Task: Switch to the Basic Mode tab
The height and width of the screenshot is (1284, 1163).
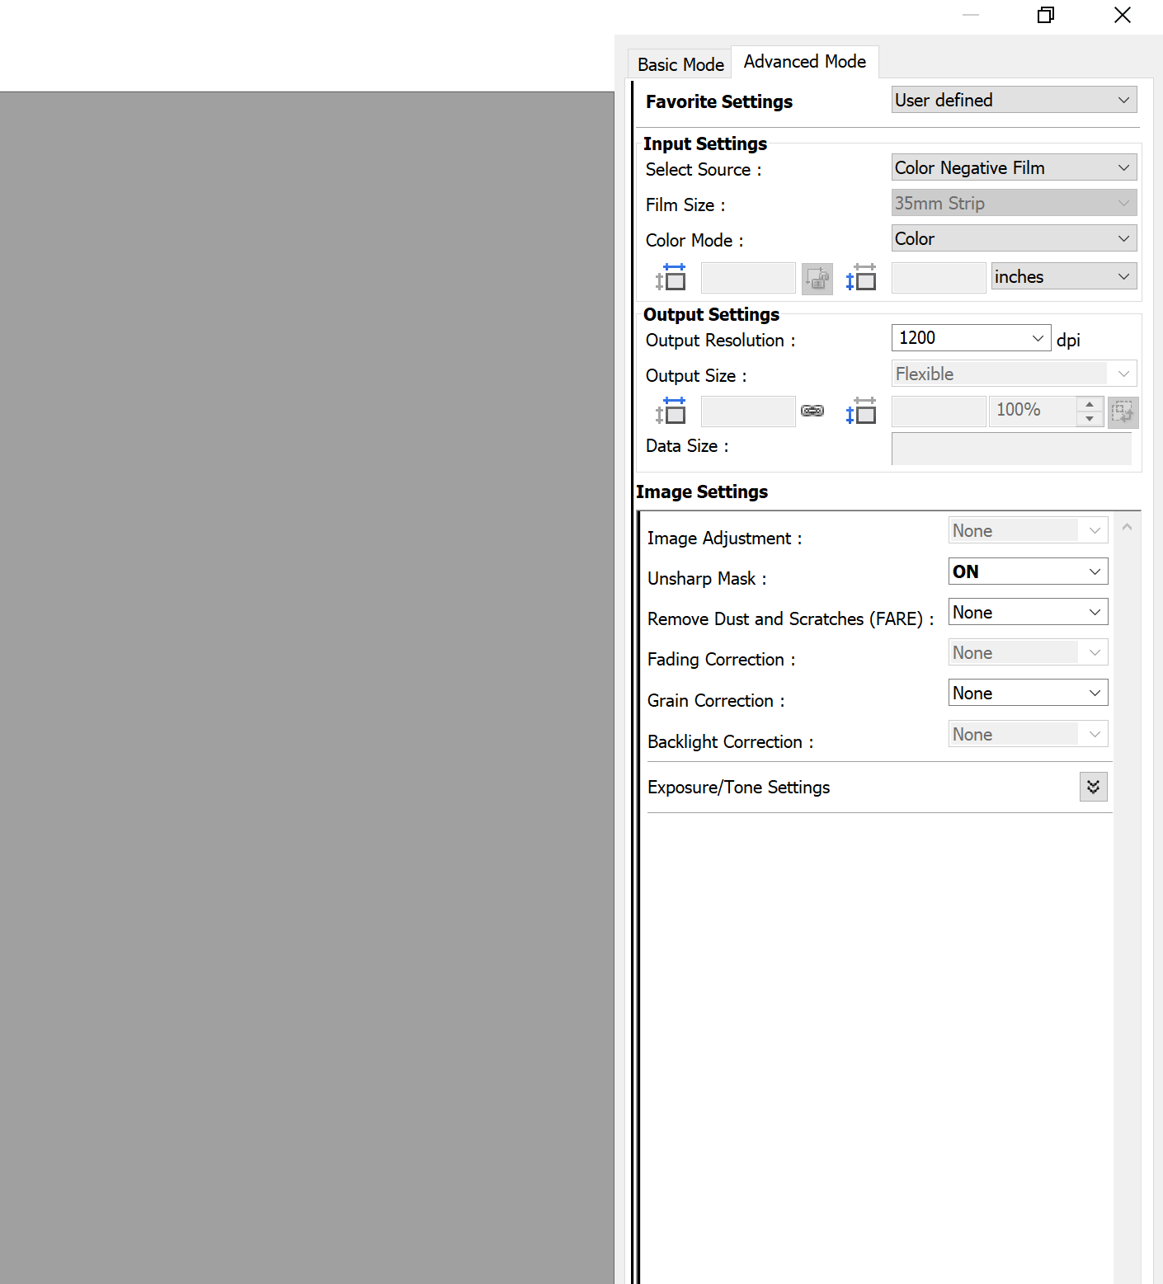Action: coord(680,64)
